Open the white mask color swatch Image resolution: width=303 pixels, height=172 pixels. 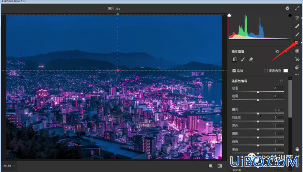point(286,71)
